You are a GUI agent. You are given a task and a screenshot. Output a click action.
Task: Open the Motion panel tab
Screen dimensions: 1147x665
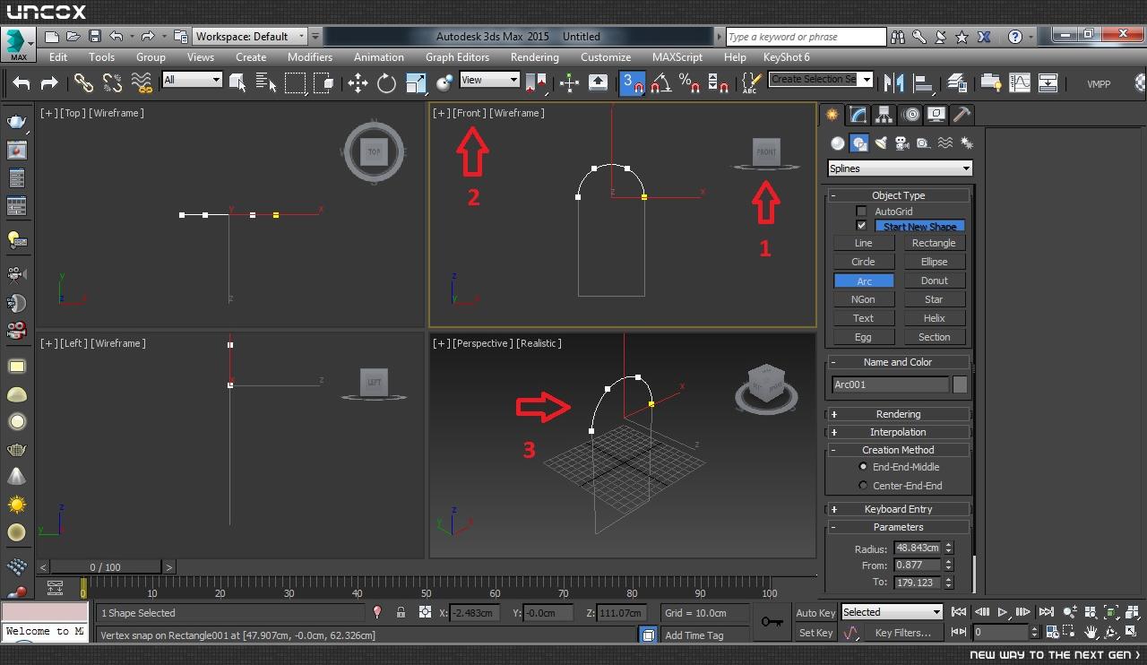click(911, 115)
